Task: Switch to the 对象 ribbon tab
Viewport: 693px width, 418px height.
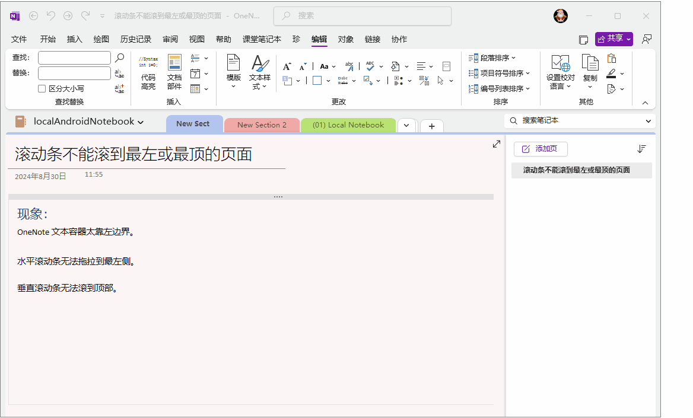Action: click(346, 39)
